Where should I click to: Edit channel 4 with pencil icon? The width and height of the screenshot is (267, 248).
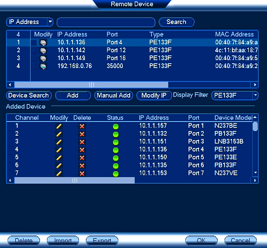(x=59, y=150)
